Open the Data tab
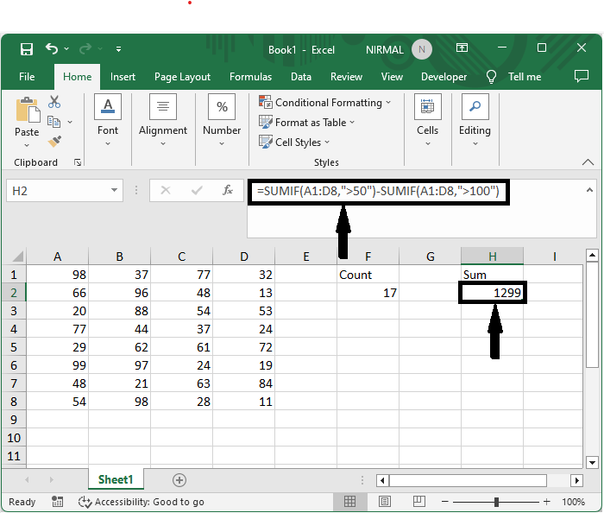 coord(301,77)
